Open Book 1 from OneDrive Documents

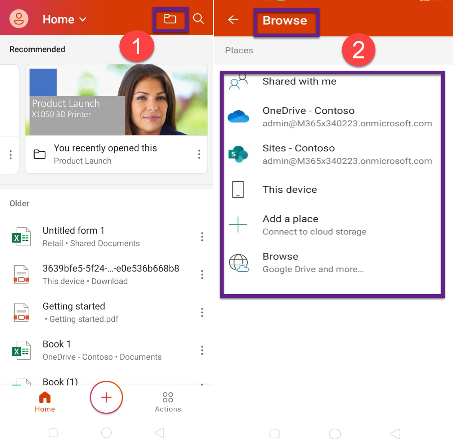click(102, 350)
